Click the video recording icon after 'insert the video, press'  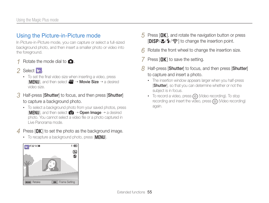point(215,101)
